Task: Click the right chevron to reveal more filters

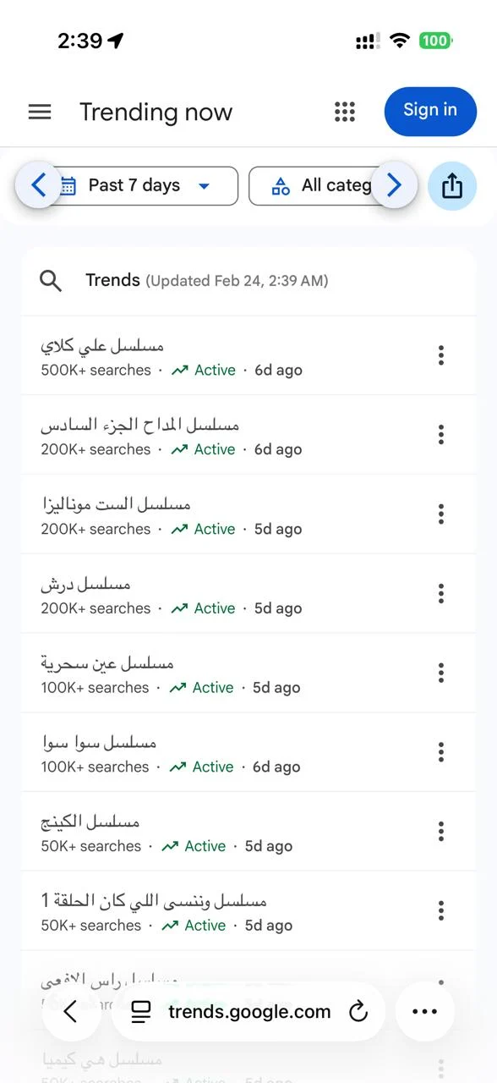Action: coord(394,185)
